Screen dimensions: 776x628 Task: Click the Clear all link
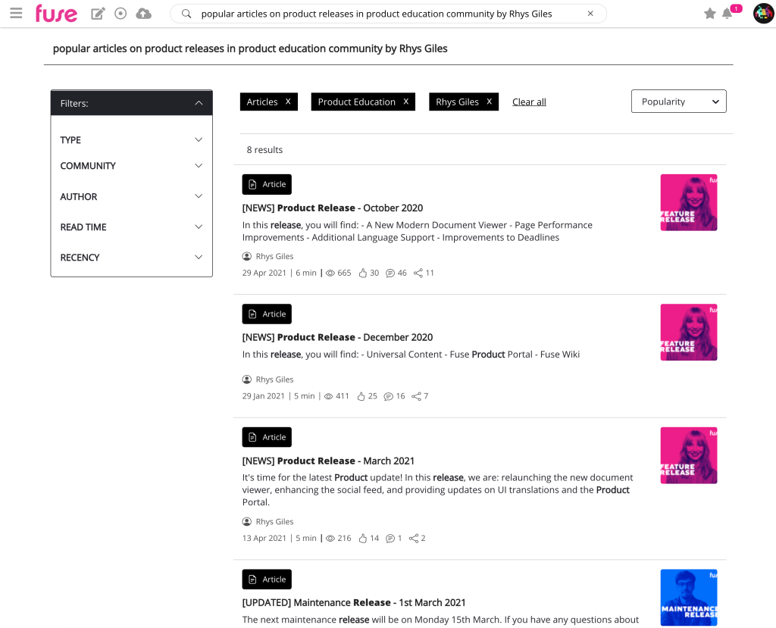tap(529, 102)
